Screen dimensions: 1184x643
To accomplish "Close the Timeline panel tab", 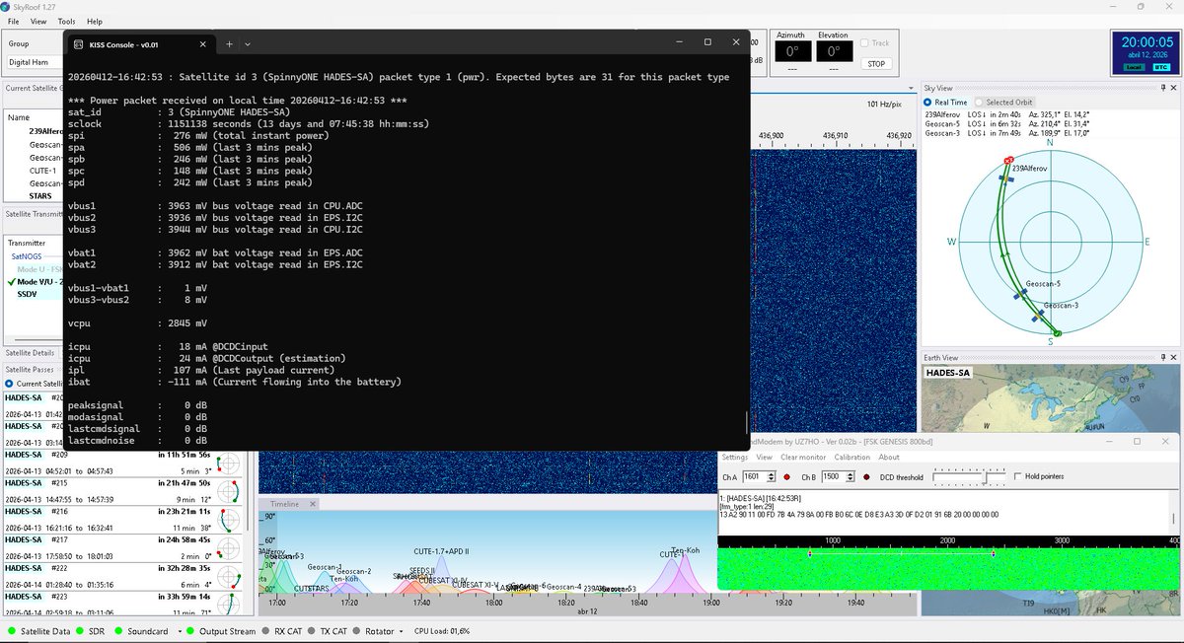I will click(x=313, y=503).
